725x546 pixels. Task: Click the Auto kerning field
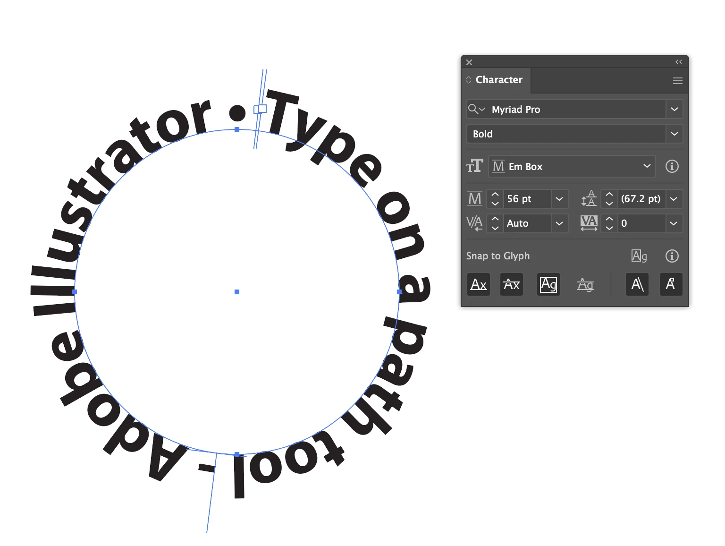click(x=527, y=223)
